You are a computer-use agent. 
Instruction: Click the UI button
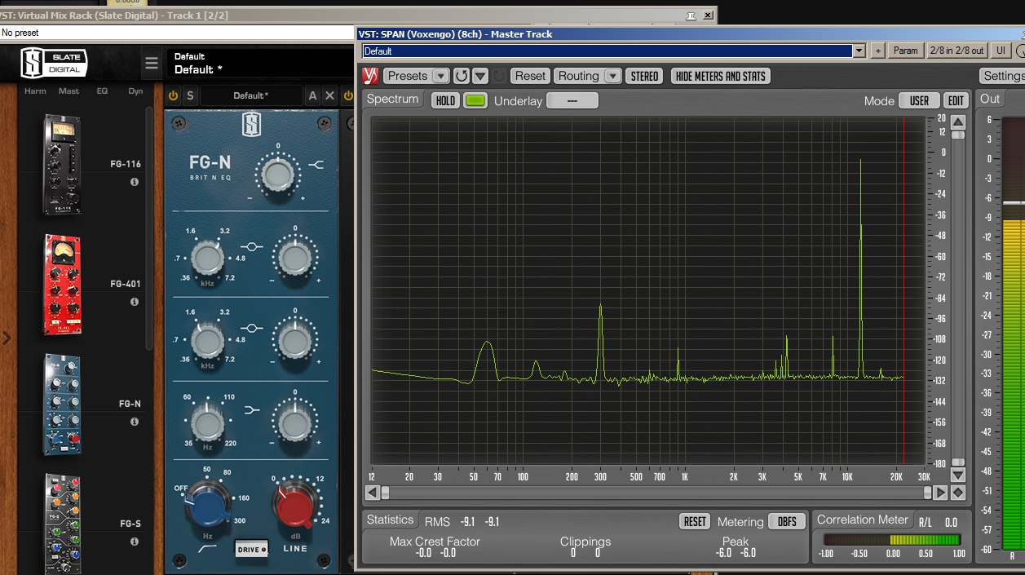(x=1001, y=51)
